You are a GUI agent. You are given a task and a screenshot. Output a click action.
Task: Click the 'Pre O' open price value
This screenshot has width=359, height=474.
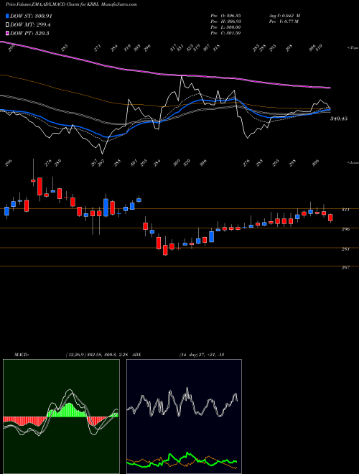pyautogui.click(x=233, y=16)
